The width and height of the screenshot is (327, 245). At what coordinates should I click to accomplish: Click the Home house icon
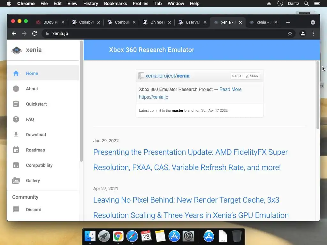(16, 73)
